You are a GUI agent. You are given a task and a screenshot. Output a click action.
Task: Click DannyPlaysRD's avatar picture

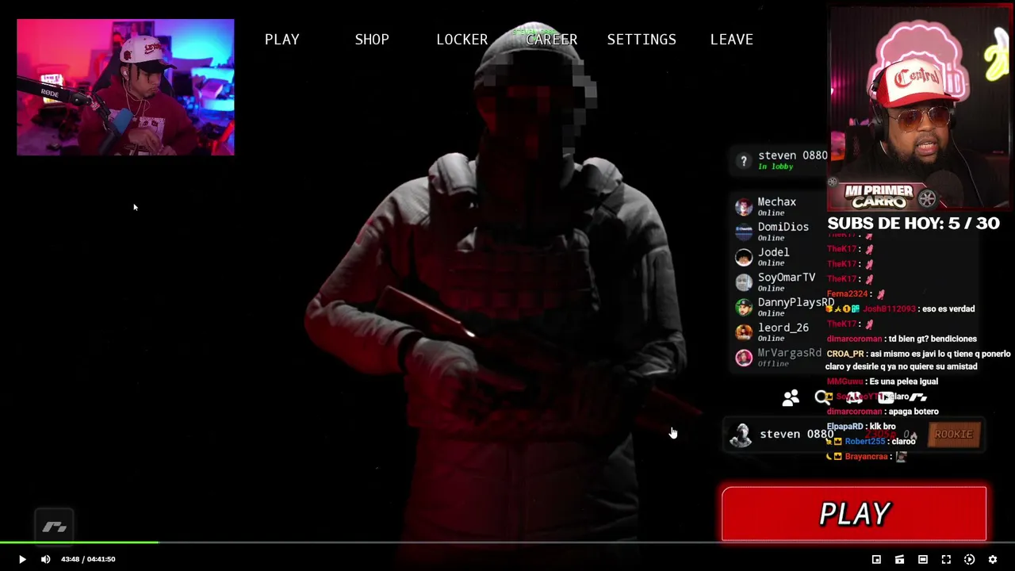(744, 307)
